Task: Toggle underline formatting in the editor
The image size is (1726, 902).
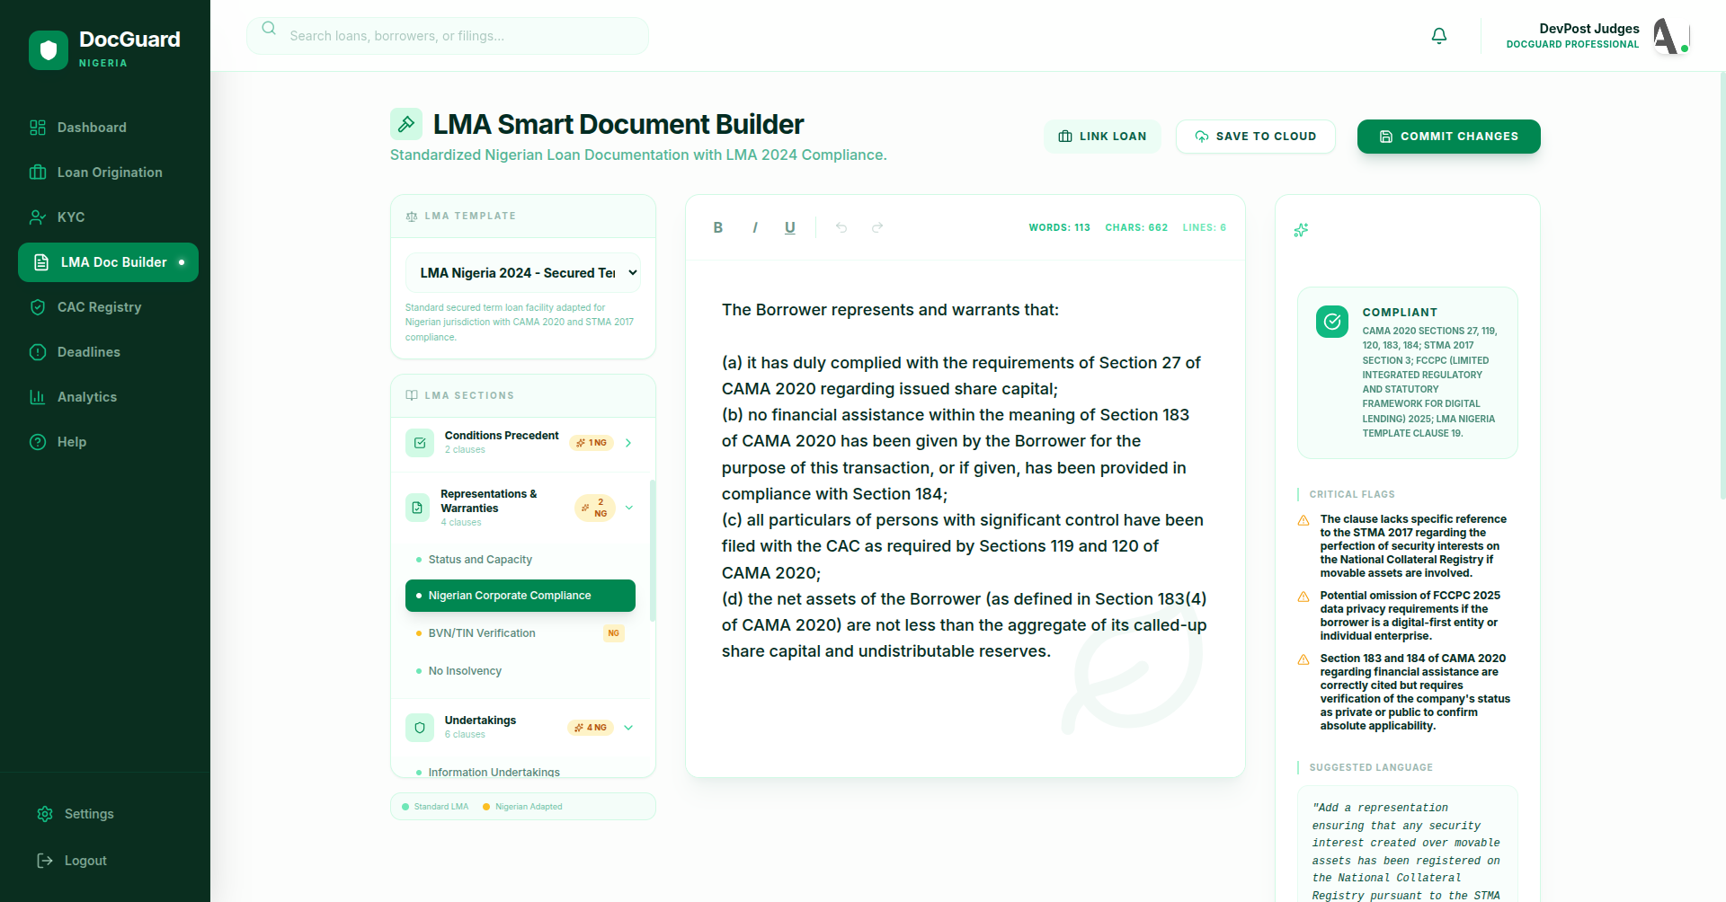Action: [x=790, y=227]
